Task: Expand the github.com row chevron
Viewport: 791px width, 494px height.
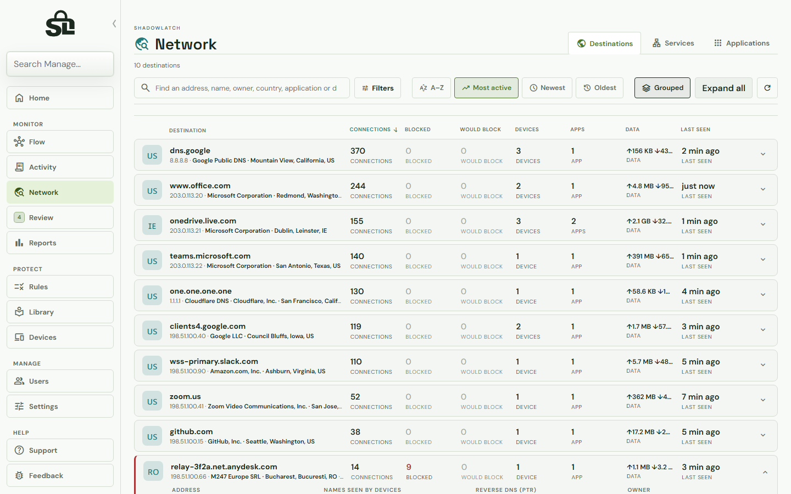Action: [763, 435]
